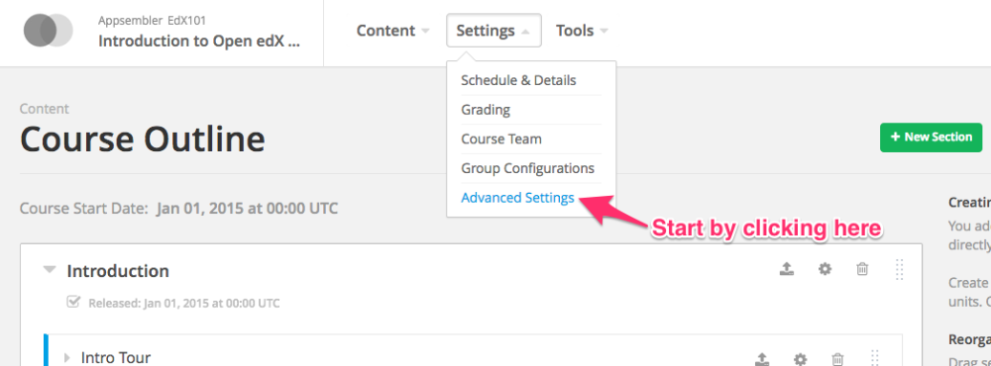Click the Studio logo with overlapping circles
The width and height of the screenshot is (991, 366).
pyautogui.click(x=48, y=31)
